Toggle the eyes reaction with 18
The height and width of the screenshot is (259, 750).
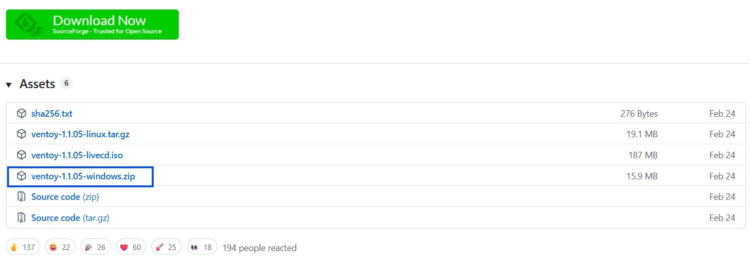(202, 247)
